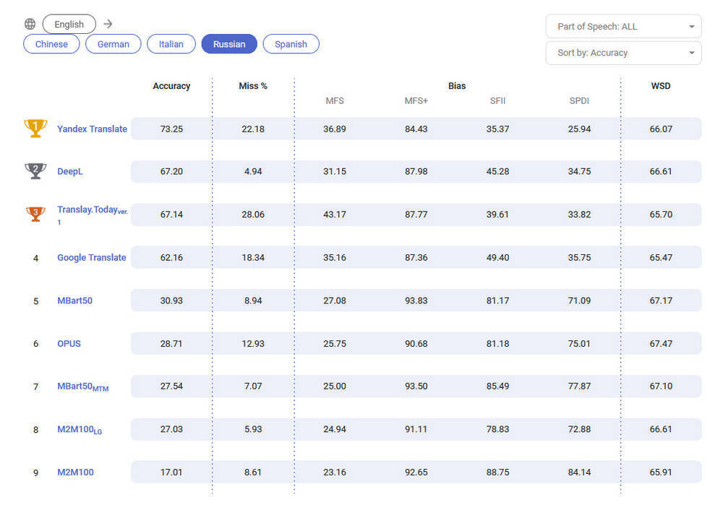The image size is (723, 505).
Task: Click the WSD column header
Action: 660,86
